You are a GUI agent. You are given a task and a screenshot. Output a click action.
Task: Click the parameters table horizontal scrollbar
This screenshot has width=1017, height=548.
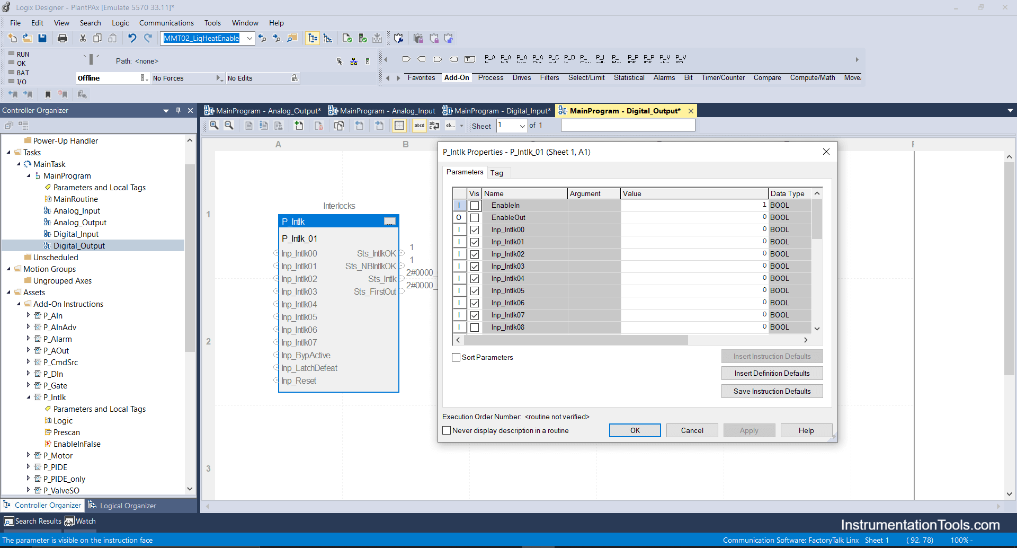[576, 340]
